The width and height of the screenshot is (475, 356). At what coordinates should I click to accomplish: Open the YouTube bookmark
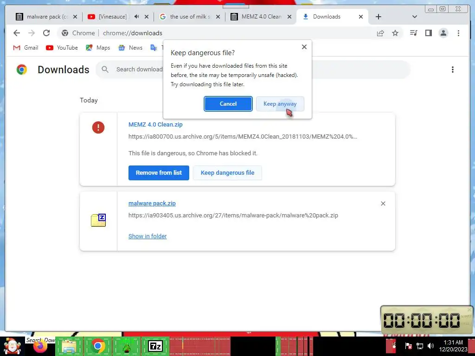62,48
